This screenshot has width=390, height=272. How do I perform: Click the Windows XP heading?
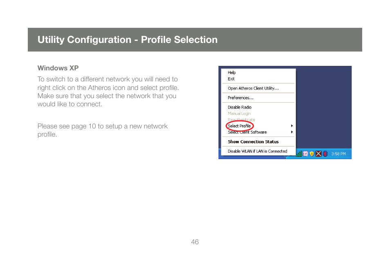coord(58,68)
